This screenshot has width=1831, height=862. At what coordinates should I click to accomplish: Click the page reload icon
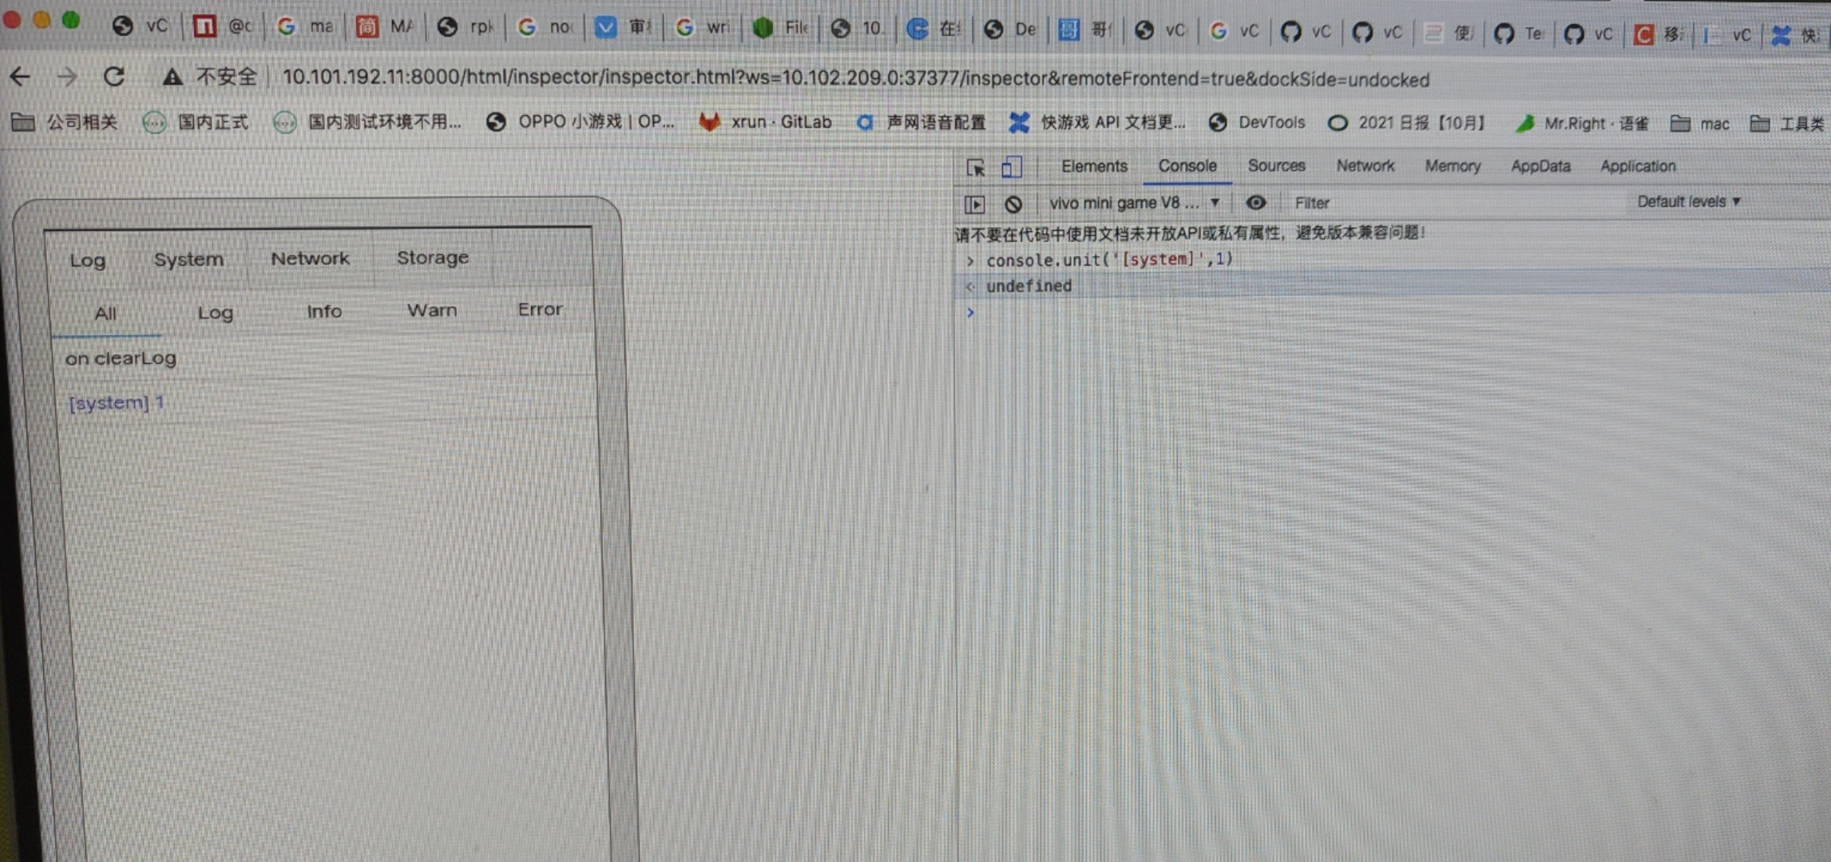(x=114, y=77)
